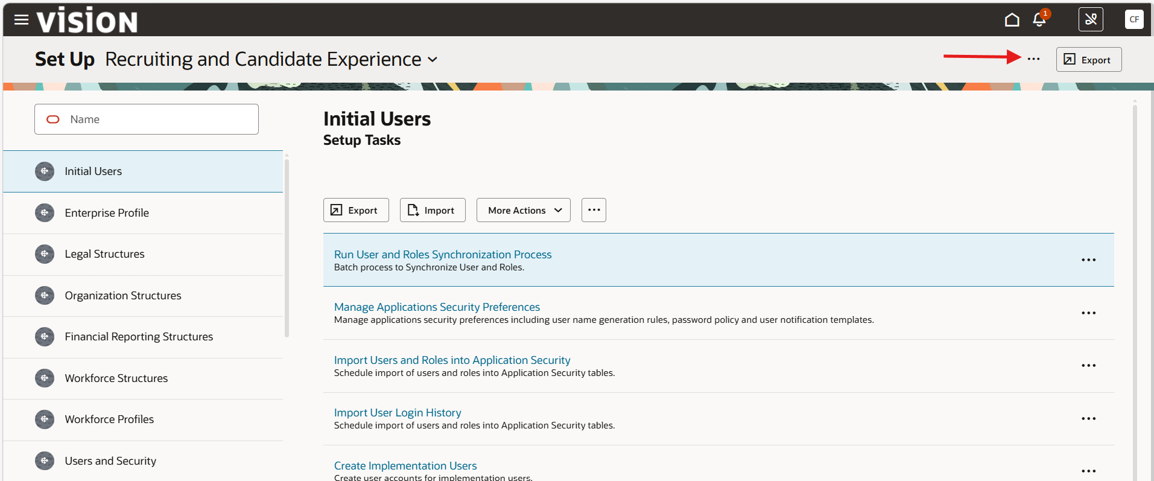This screenshot has height=481, width=1154.
Task: Select Workforce Structures functional area
Action: pos(116,378)
